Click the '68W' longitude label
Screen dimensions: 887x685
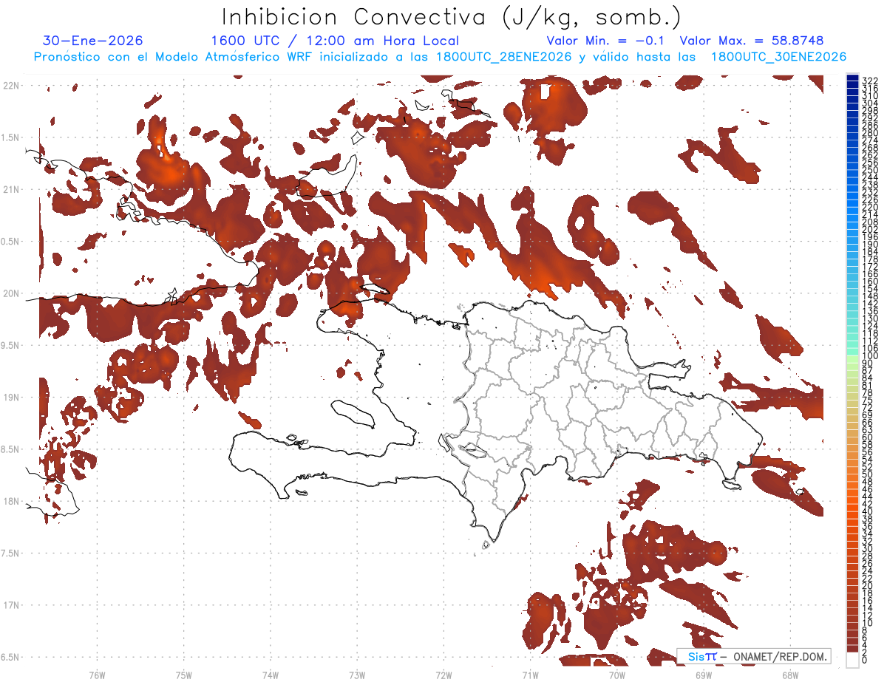click(x=789, y=675)
